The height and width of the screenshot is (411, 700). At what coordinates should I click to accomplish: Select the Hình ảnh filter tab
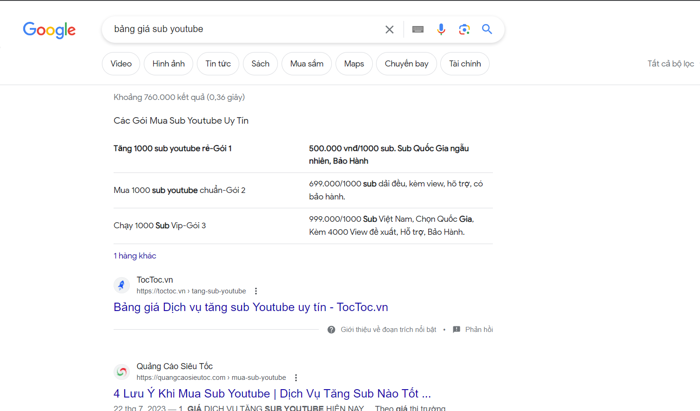pos(168,64)
